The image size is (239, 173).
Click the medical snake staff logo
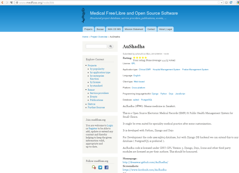click(x=83, y=15)
